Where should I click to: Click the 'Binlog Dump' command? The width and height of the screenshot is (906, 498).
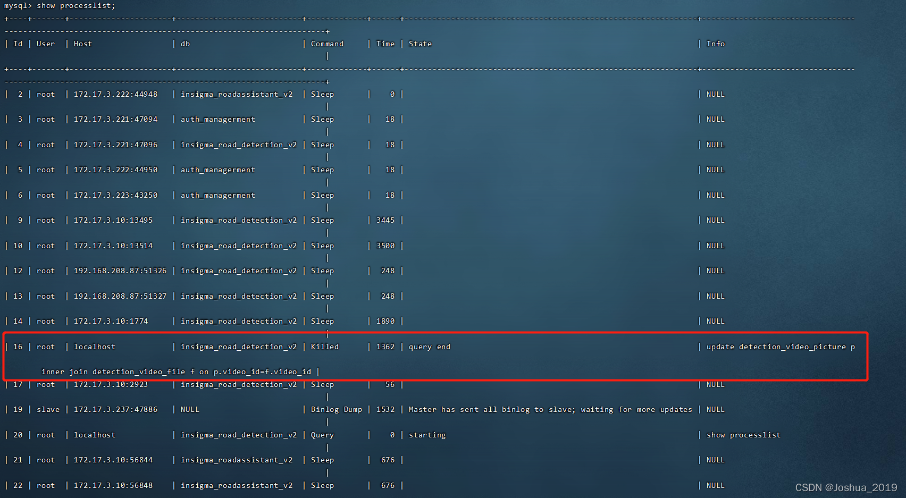[x=337, y=410]
